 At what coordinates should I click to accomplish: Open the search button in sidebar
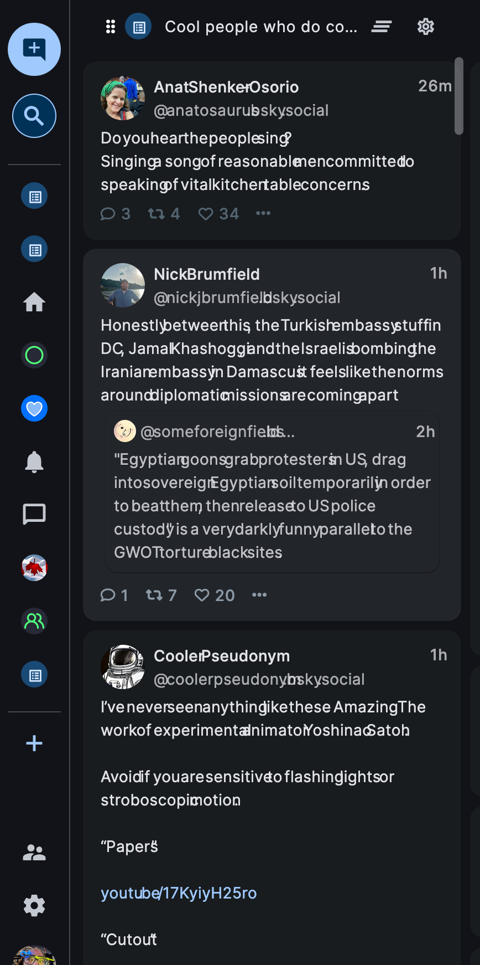click(x=34, y=116)
